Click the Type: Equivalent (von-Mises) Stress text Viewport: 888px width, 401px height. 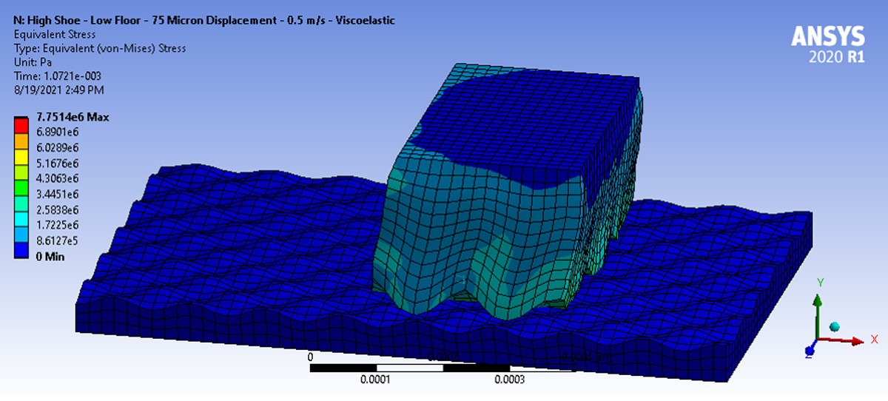(x=100, y=48)
